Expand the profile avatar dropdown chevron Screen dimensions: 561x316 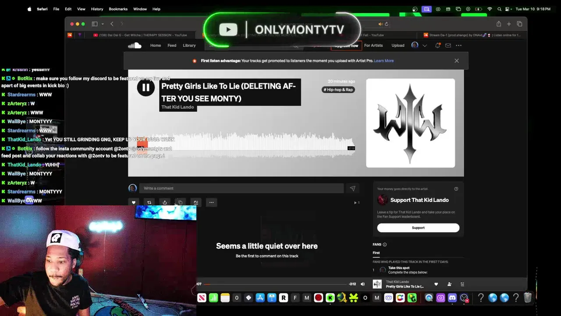424,46
